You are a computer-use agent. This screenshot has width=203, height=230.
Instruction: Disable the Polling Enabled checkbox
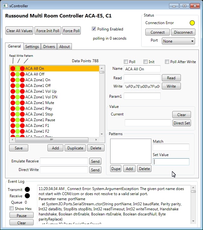click(94, 29)
